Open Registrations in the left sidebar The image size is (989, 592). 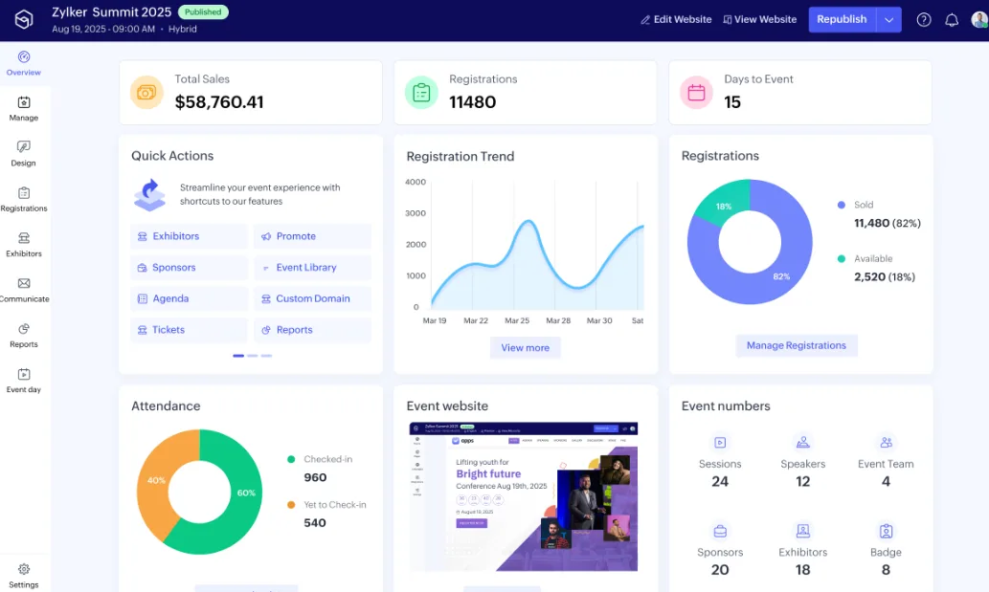24,199
